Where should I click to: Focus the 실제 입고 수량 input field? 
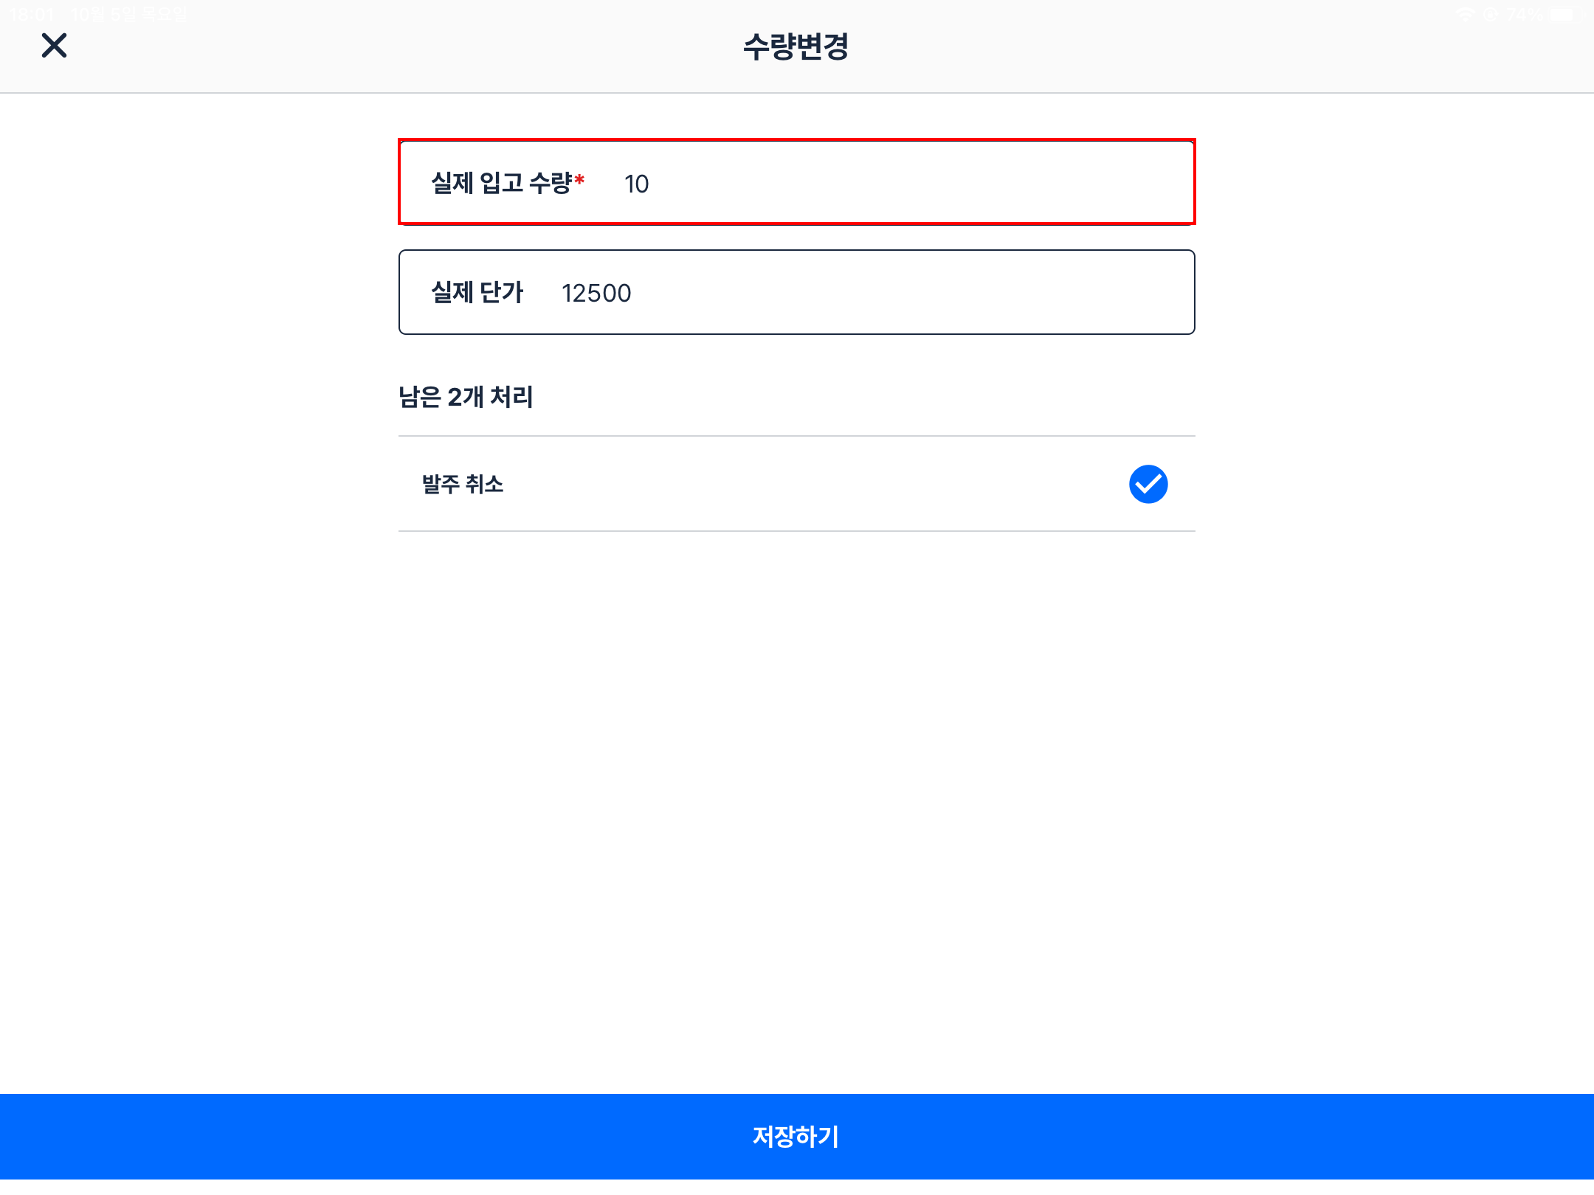coord(886,183)
